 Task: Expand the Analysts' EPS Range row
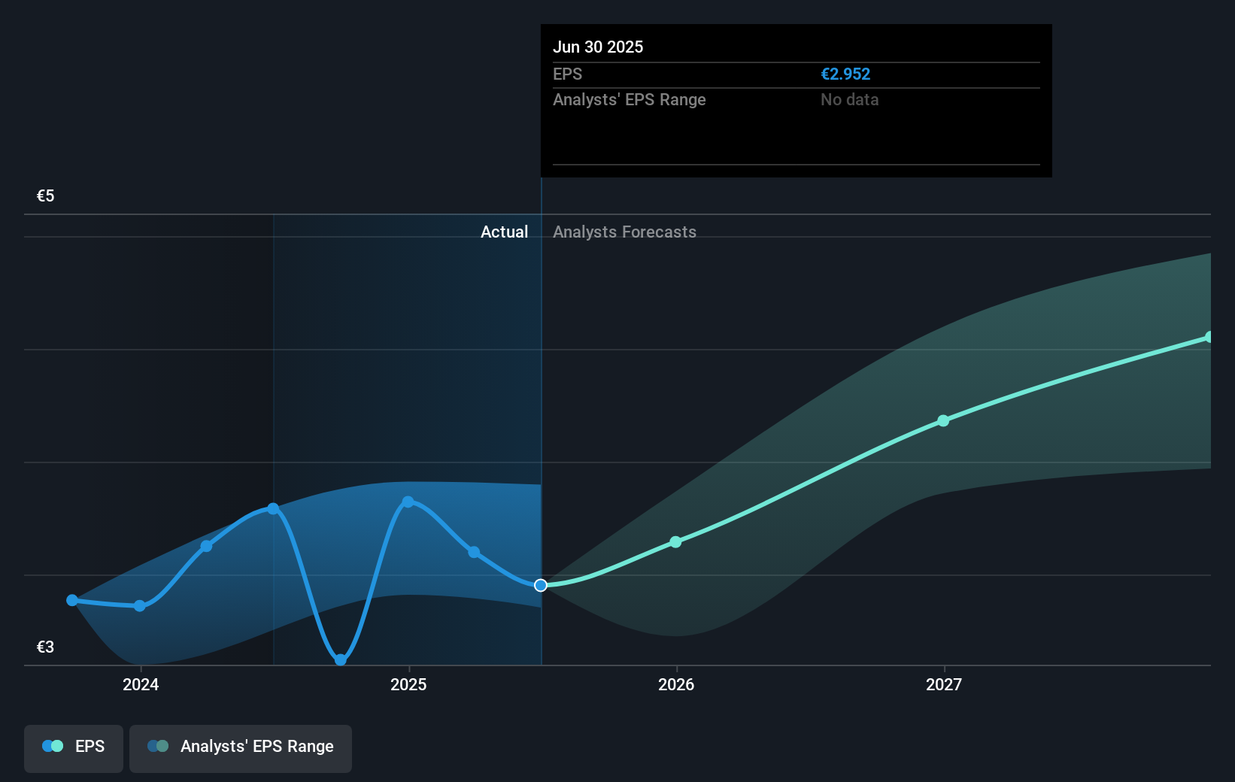pos(630,99)
